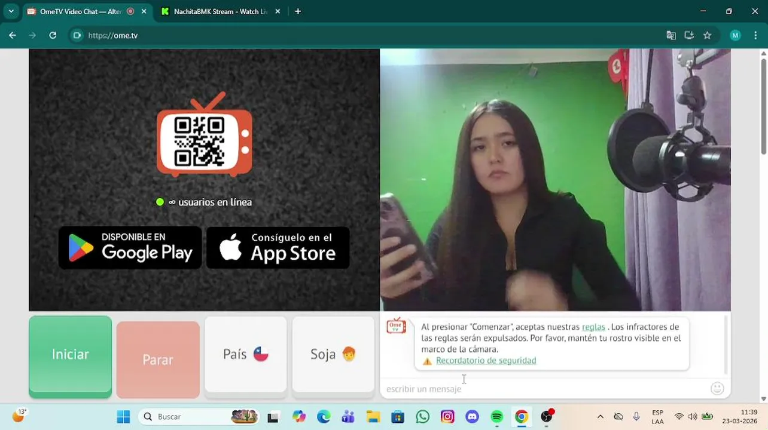Open Task View on the taskbar
This screenshot has width=768, height=430.
coord(273,417)
